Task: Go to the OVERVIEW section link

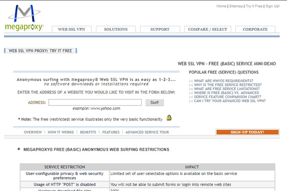Action: (33, 132)
